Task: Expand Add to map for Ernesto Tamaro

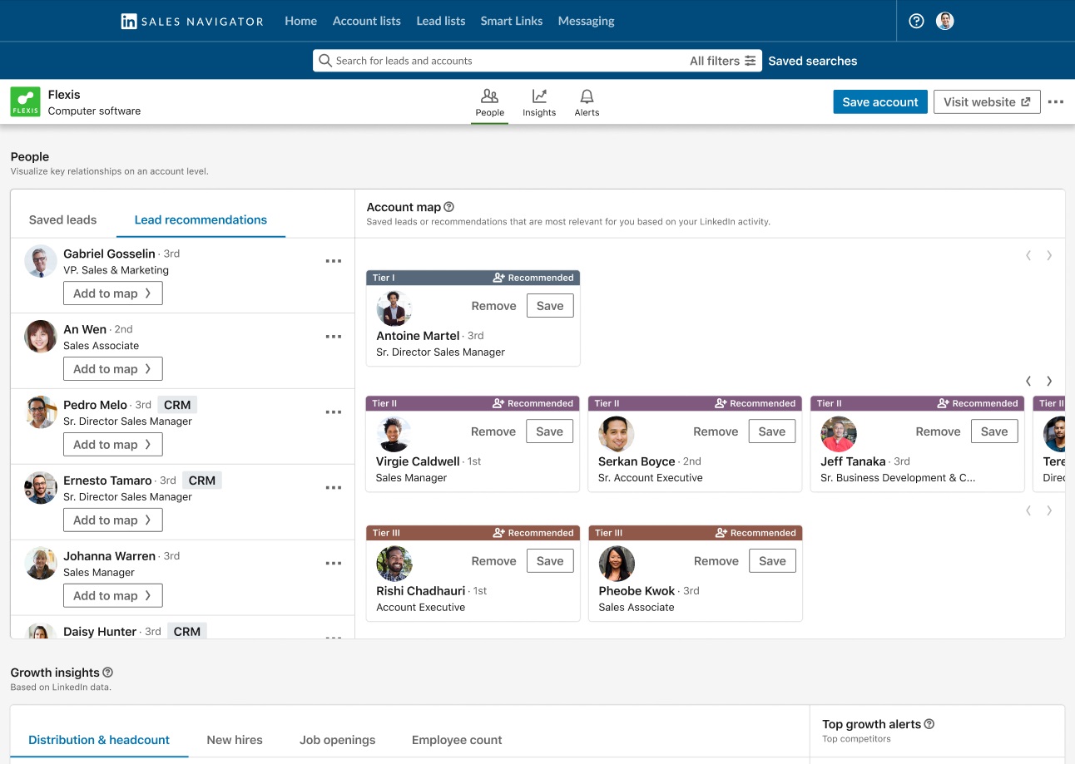Action: pyautogui.click(x=113, y=520)
